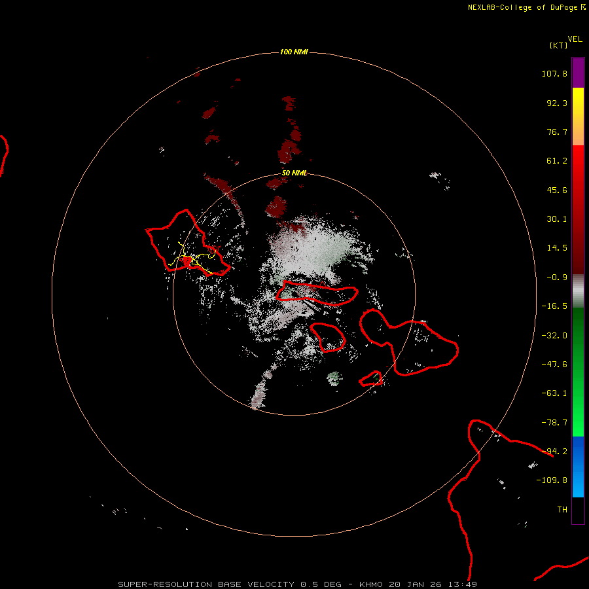Select the 61.2 legend value

coord(557,161)
